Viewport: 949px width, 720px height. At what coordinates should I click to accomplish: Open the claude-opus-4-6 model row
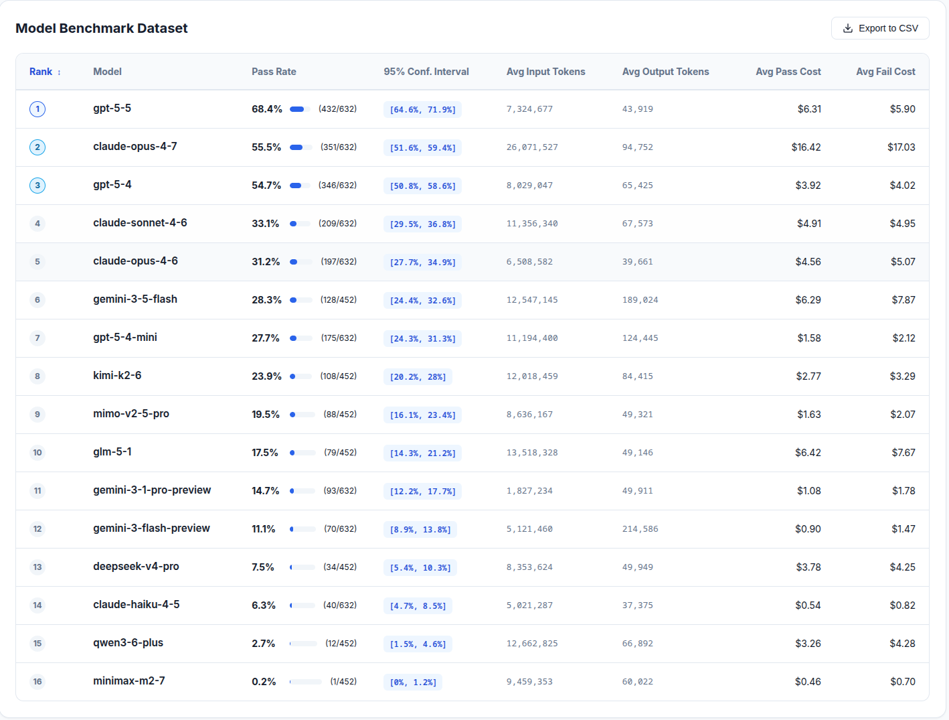pos(472,262)
